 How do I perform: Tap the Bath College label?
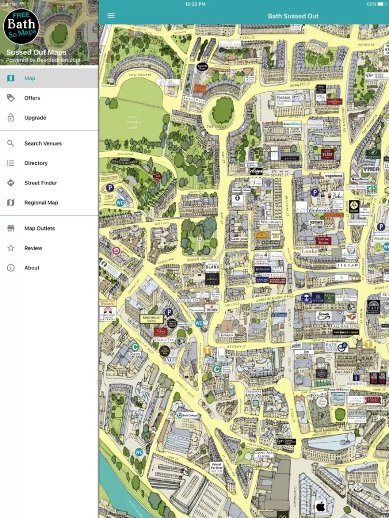[x=187, y=415]
